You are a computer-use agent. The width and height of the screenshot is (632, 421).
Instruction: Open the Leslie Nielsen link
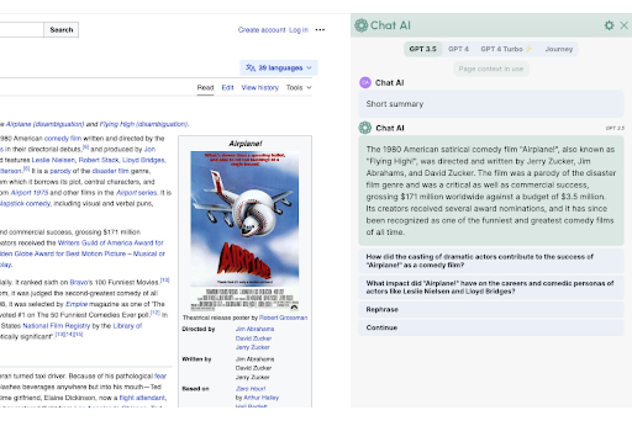(x=53, y=160)
